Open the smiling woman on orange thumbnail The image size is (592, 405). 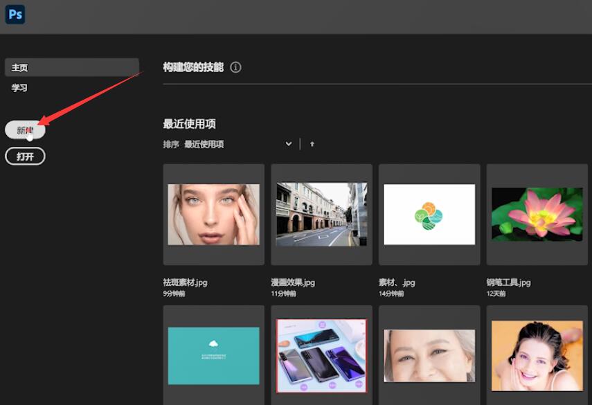537,355
